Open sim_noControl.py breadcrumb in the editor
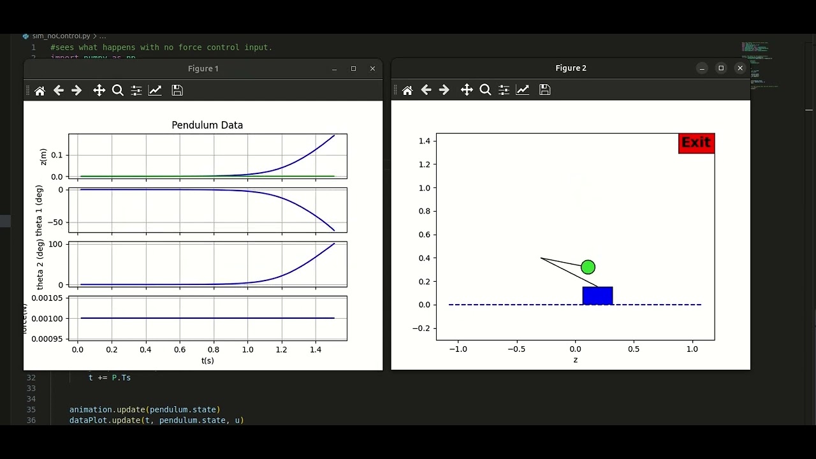816x459 pixels. click(61, 36)
